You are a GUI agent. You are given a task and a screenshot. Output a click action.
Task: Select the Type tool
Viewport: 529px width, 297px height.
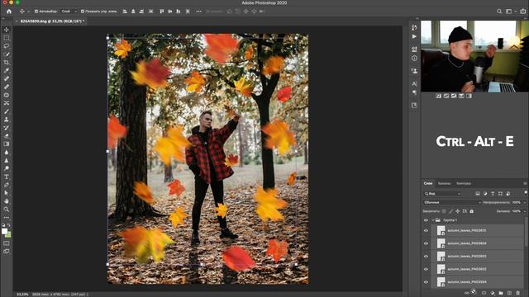[x=7, y=177]
